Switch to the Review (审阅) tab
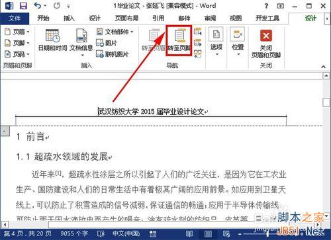The image size is (331, 240). [210, 19]
